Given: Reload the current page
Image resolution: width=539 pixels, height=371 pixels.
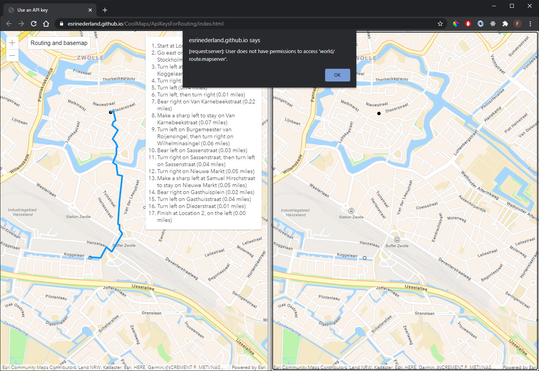Looking at the screenshot, I should [x=34, y=24].
